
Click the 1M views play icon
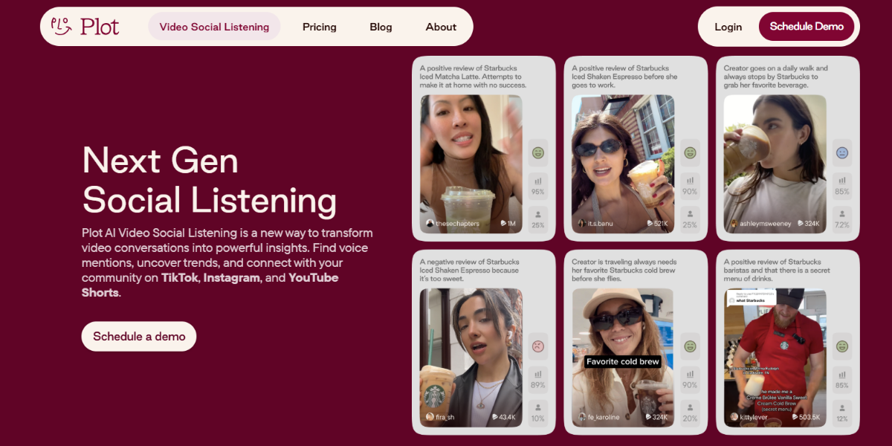pyautogui.click(x=504, y=223)
